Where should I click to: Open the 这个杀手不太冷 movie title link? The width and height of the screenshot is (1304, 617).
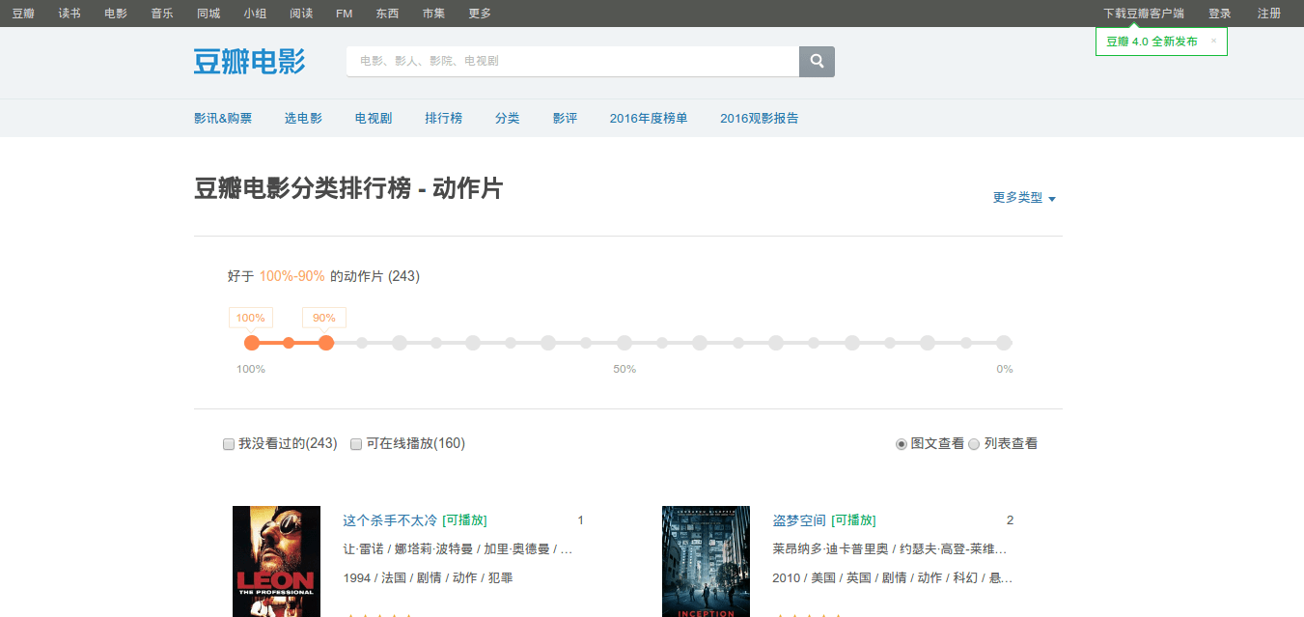pos(390,520)
